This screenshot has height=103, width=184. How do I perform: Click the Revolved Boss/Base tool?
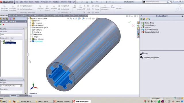click(13, 8)
